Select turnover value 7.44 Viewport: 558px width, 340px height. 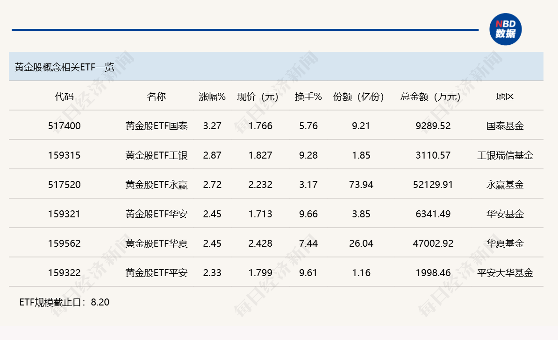pos(308,243)
